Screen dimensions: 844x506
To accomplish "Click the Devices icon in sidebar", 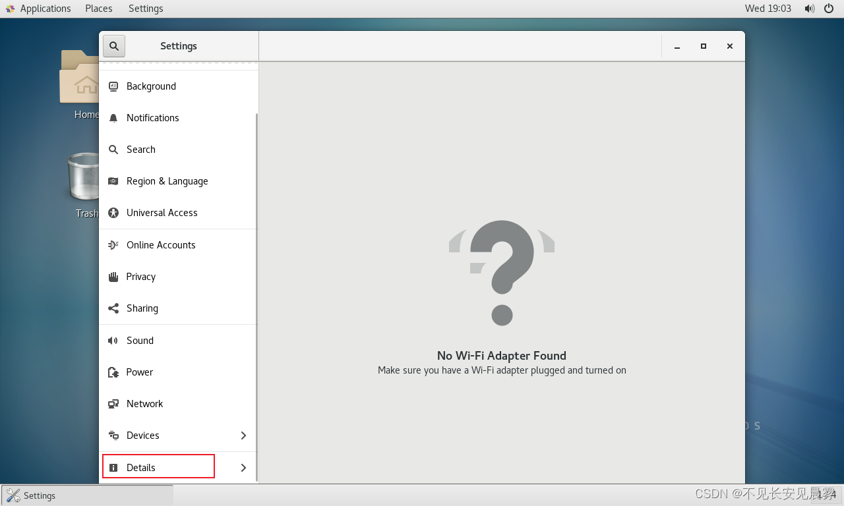I will [x=113, y=436].
